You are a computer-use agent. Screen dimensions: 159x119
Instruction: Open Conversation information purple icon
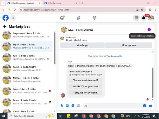click(149, 30)
